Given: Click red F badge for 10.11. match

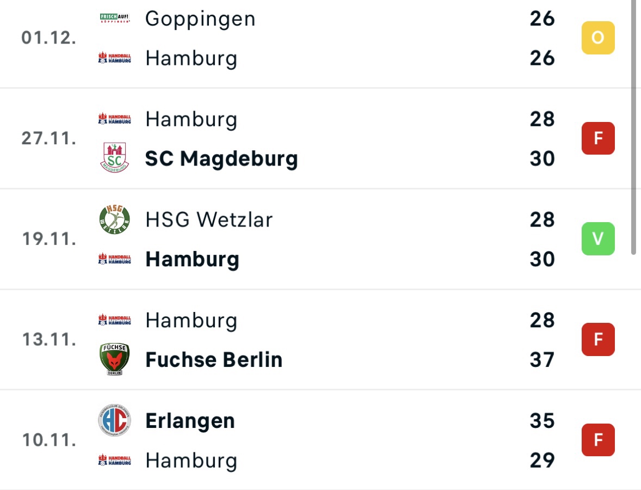Looking at the screenshot, I should (x=598, y=440).
